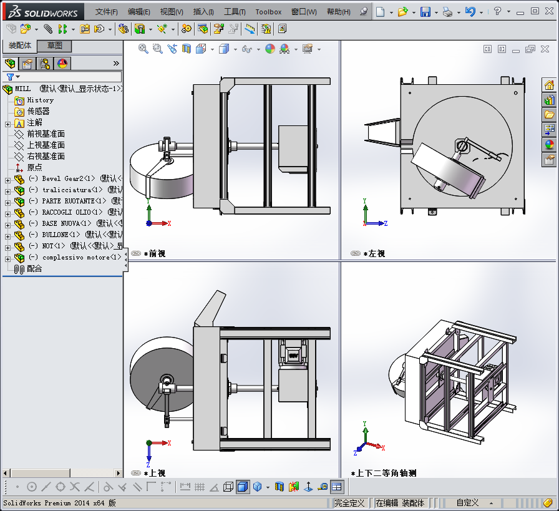Click the Zoom to Area icon

[158, 49]
